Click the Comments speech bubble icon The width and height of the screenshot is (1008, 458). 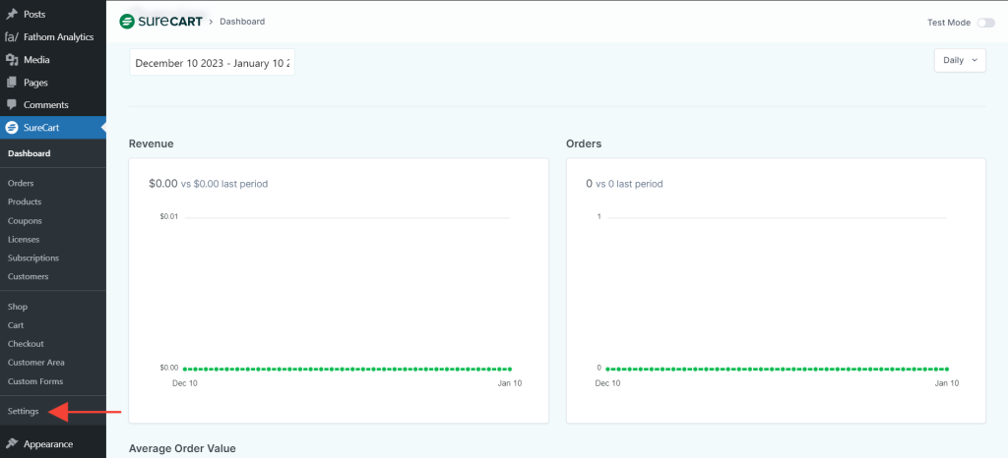(11, 105)
